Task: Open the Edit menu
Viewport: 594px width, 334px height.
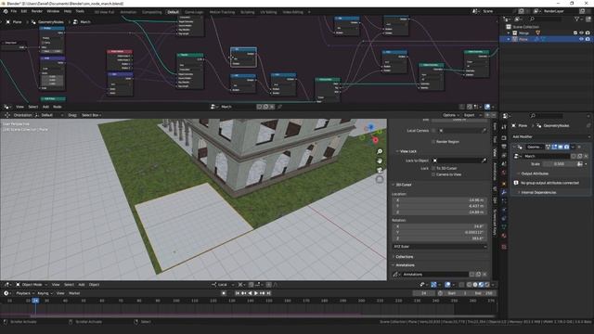Action: point(24,11)
